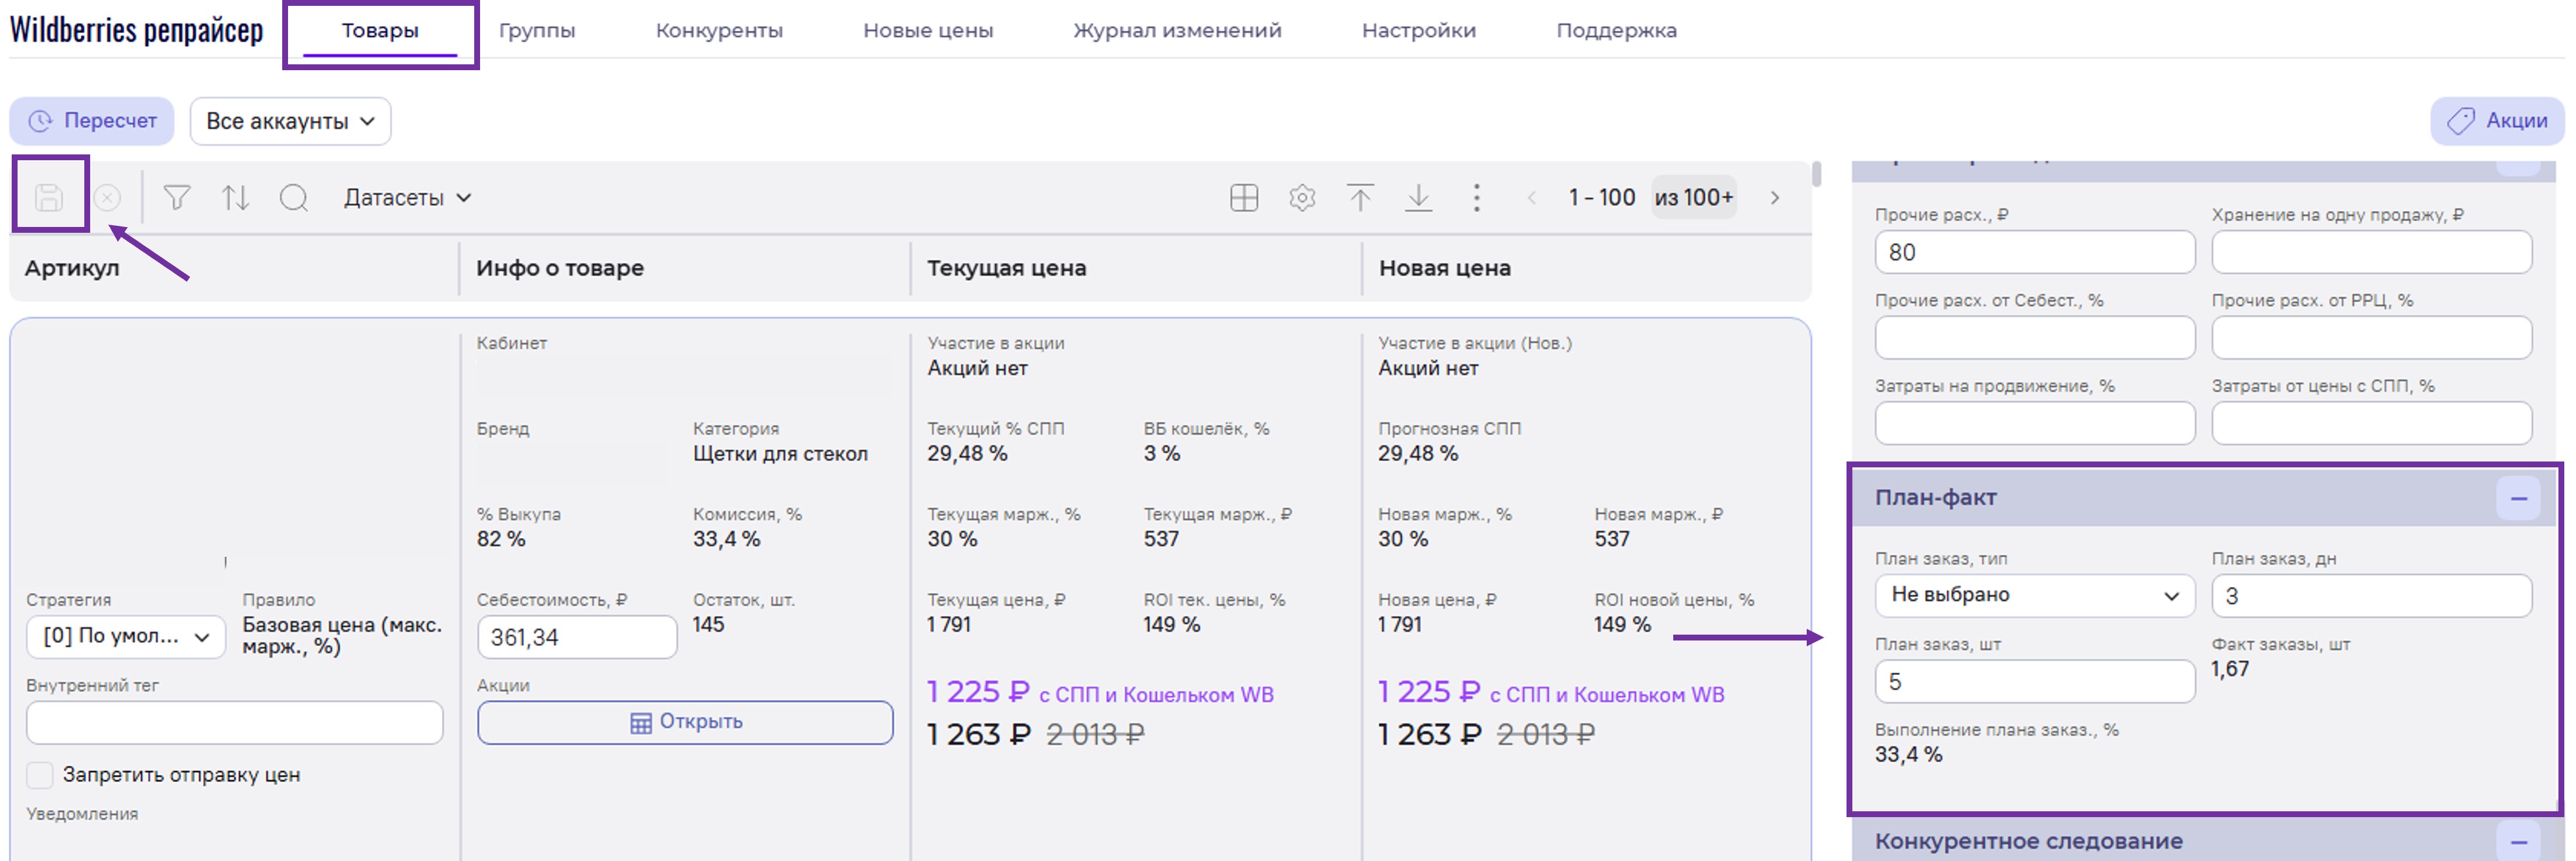Click the cancel changes circle-x icon
2576x861 pixels.
[x=107, y=198]
